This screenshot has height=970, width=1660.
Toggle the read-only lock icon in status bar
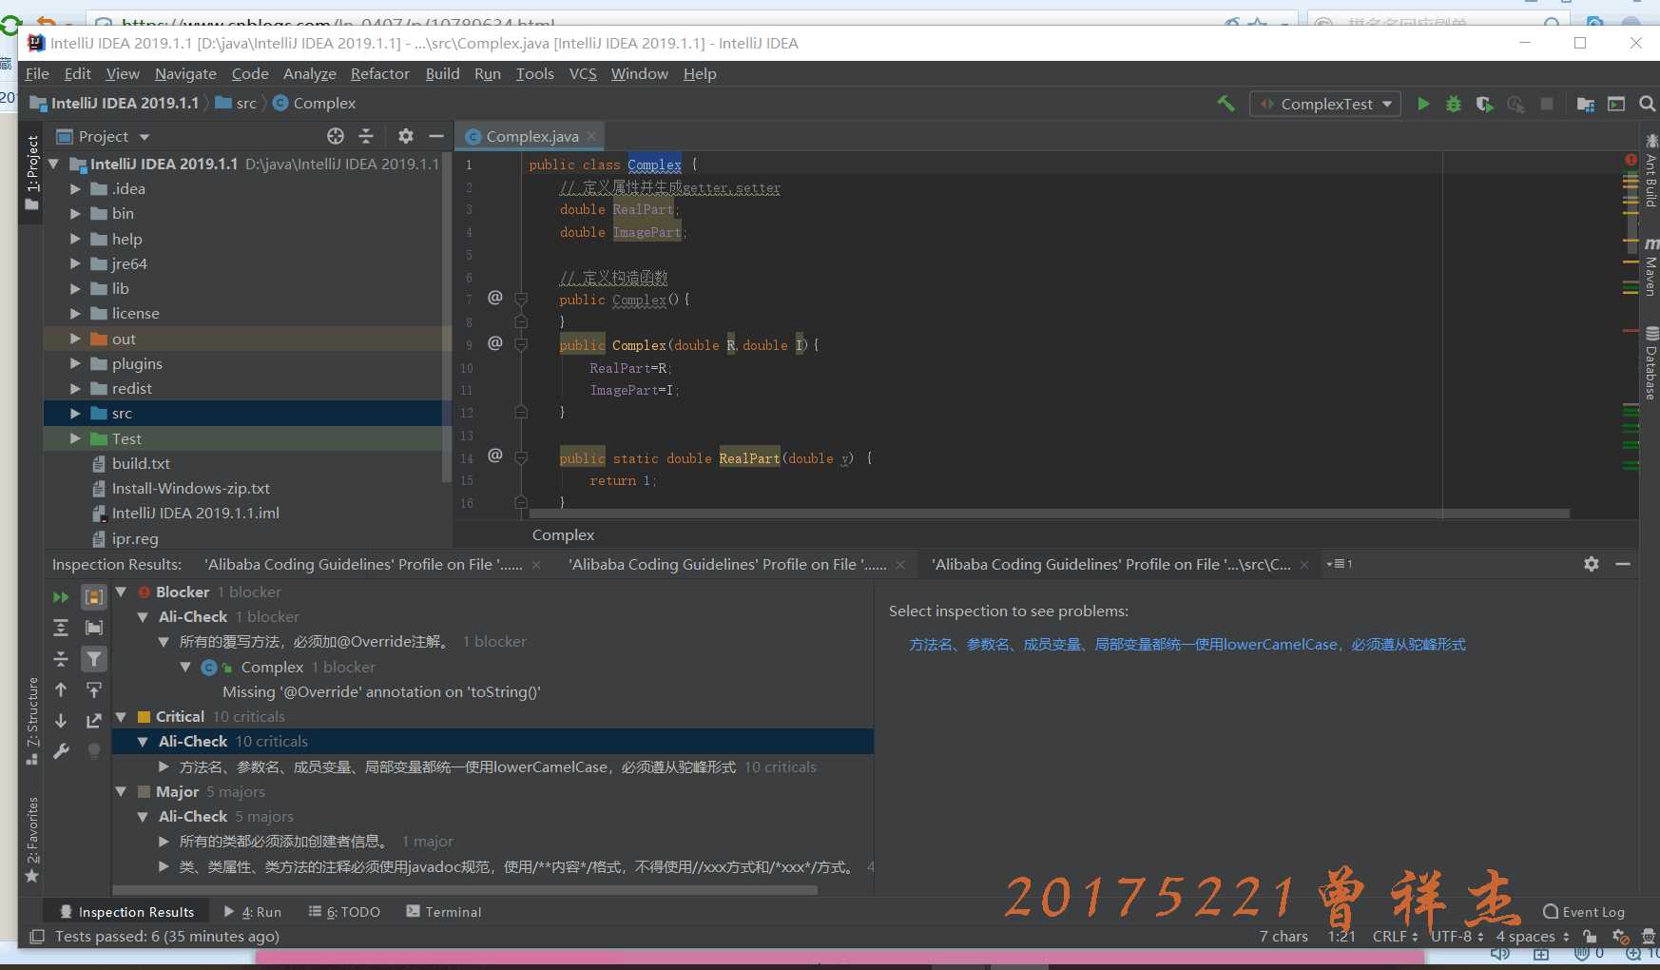[1590, 937]
